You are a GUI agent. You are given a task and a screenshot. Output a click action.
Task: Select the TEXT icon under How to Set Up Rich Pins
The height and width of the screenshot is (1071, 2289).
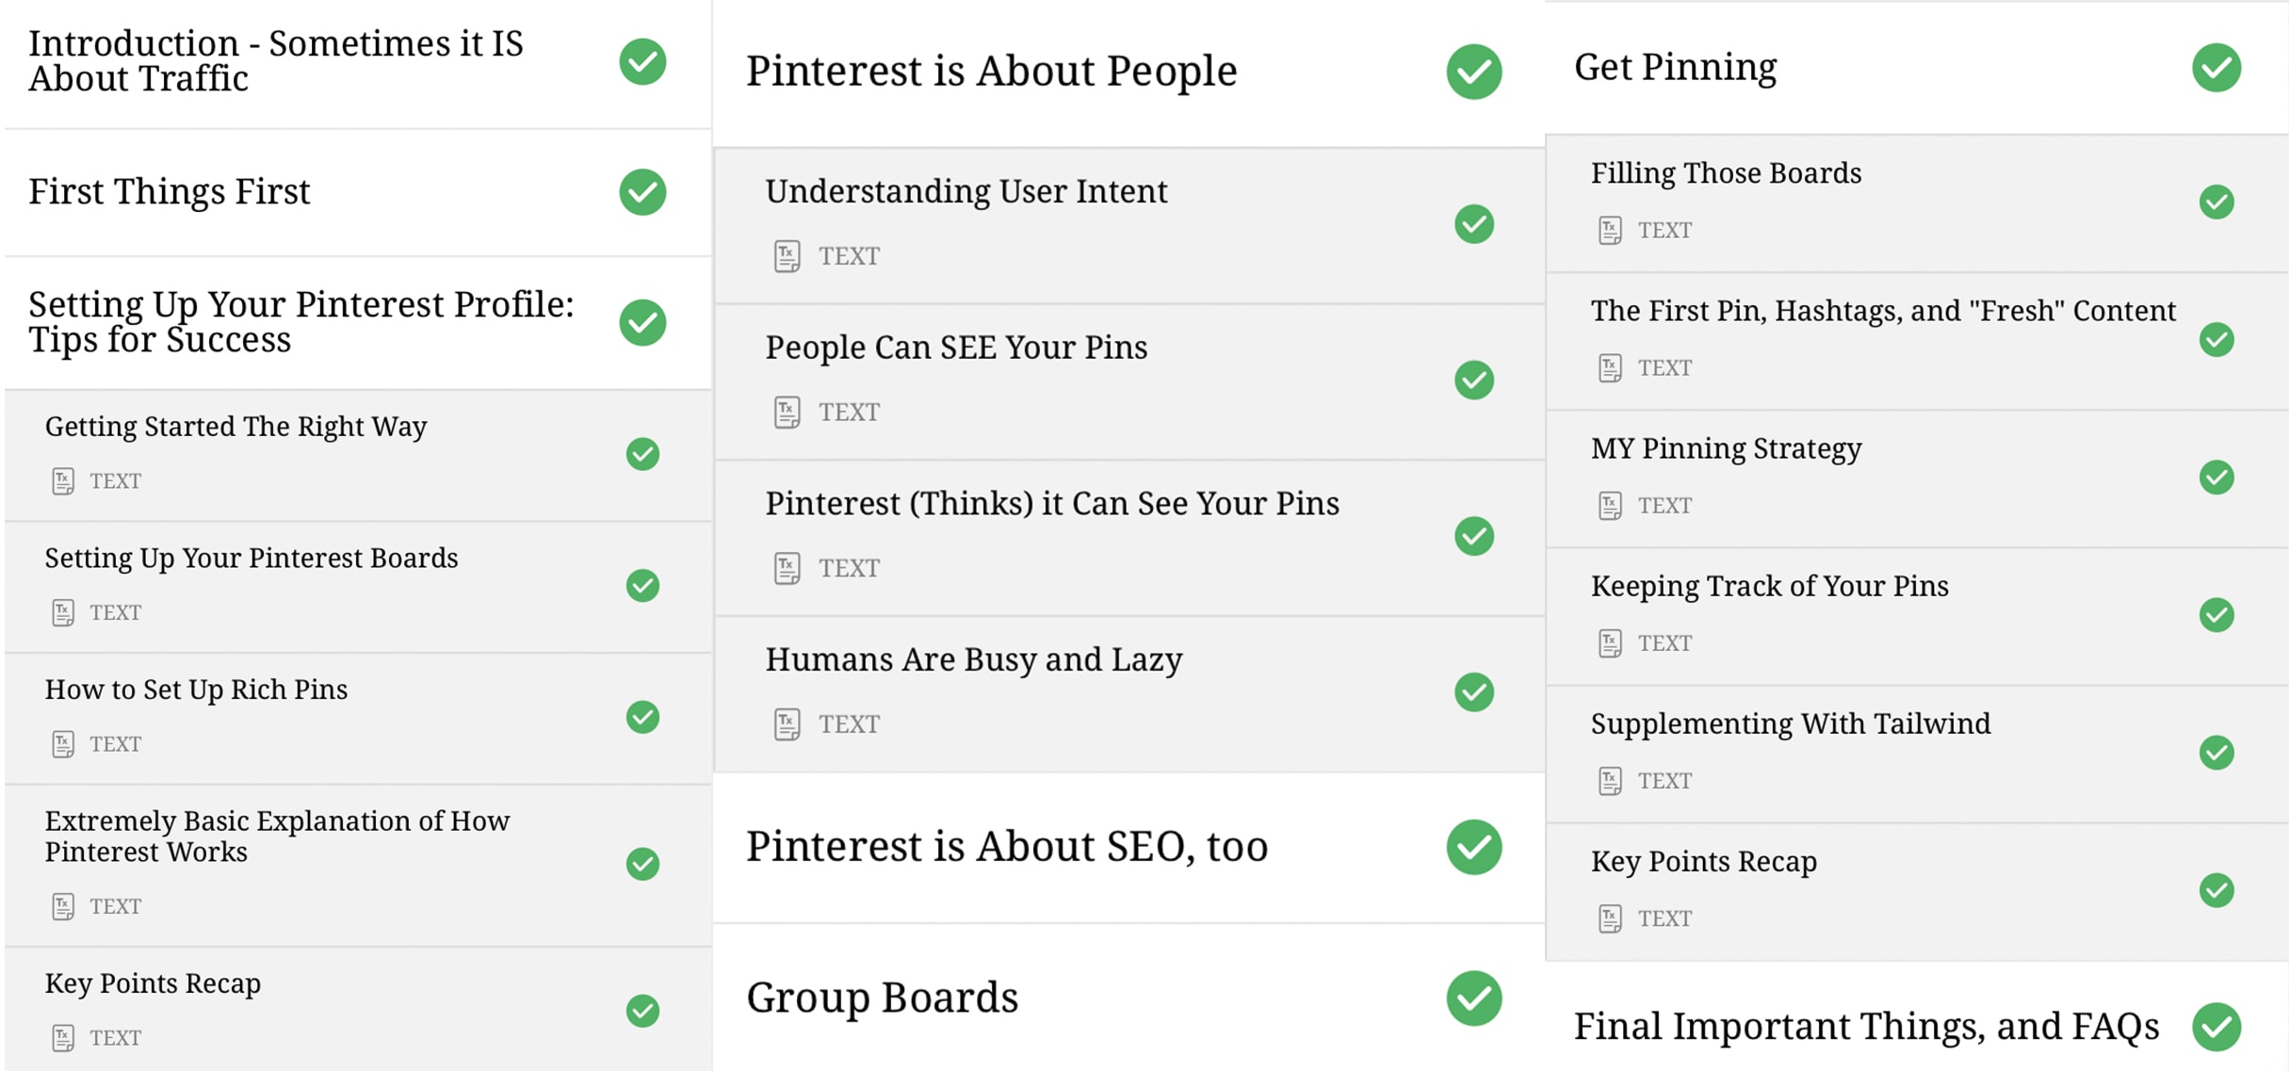click(x=63, y=743)
